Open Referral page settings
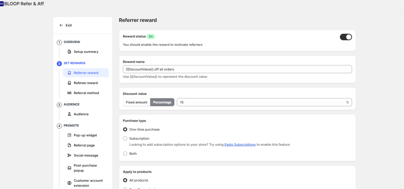 pos(86,145)
